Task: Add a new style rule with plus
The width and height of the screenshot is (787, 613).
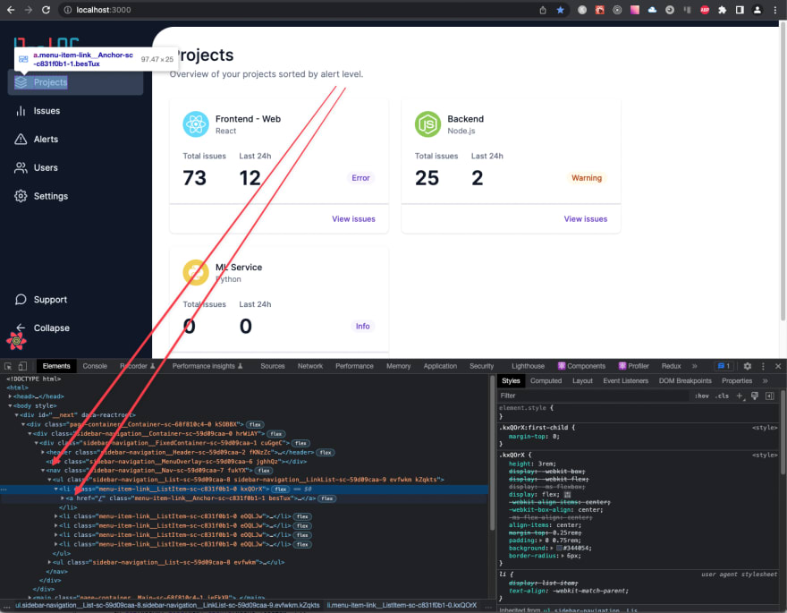Action: (x=740, y=396)
